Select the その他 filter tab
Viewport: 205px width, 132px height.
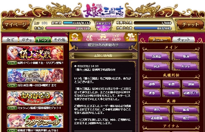click(x=60, y=40)
